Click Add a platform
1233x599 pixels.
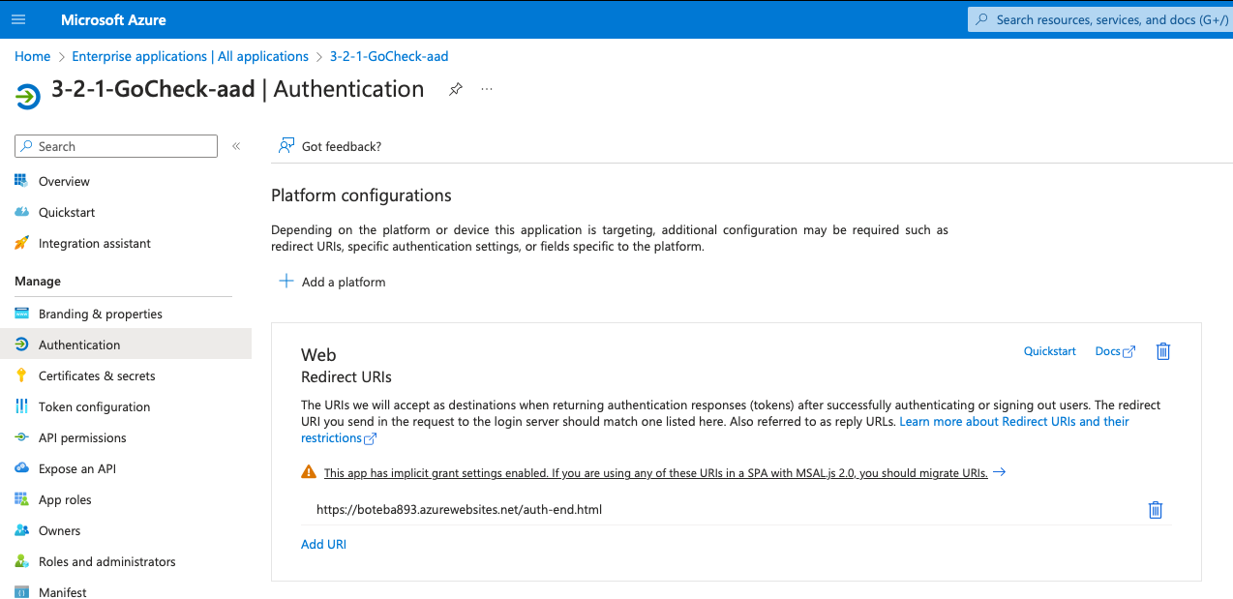(x=333, y=282)
